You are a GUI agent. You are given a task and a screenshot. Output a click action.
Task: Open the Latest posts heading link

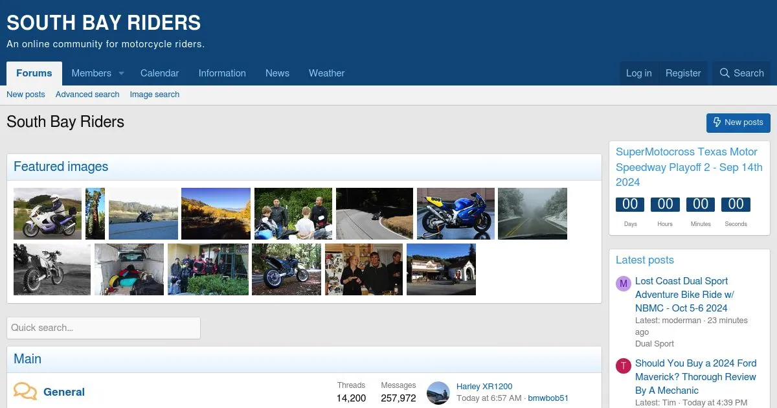click(x=645, y=260)
